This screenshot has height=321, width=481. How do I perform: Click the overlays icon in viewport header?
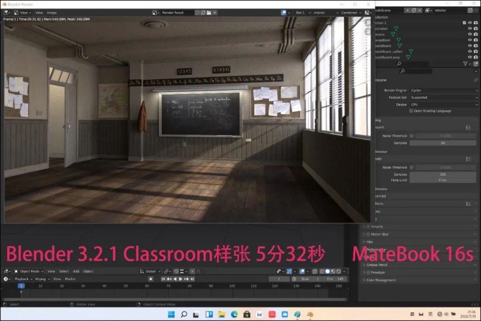click(302, 271)
